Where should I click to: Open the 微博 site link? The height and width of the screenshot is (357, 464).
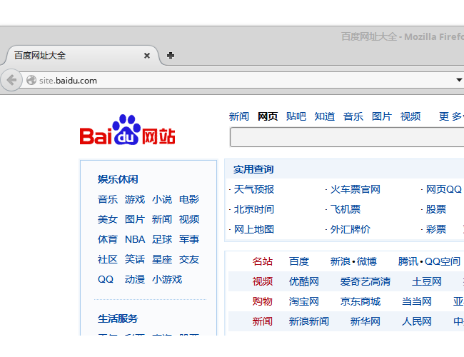click(x=367, y=261)
